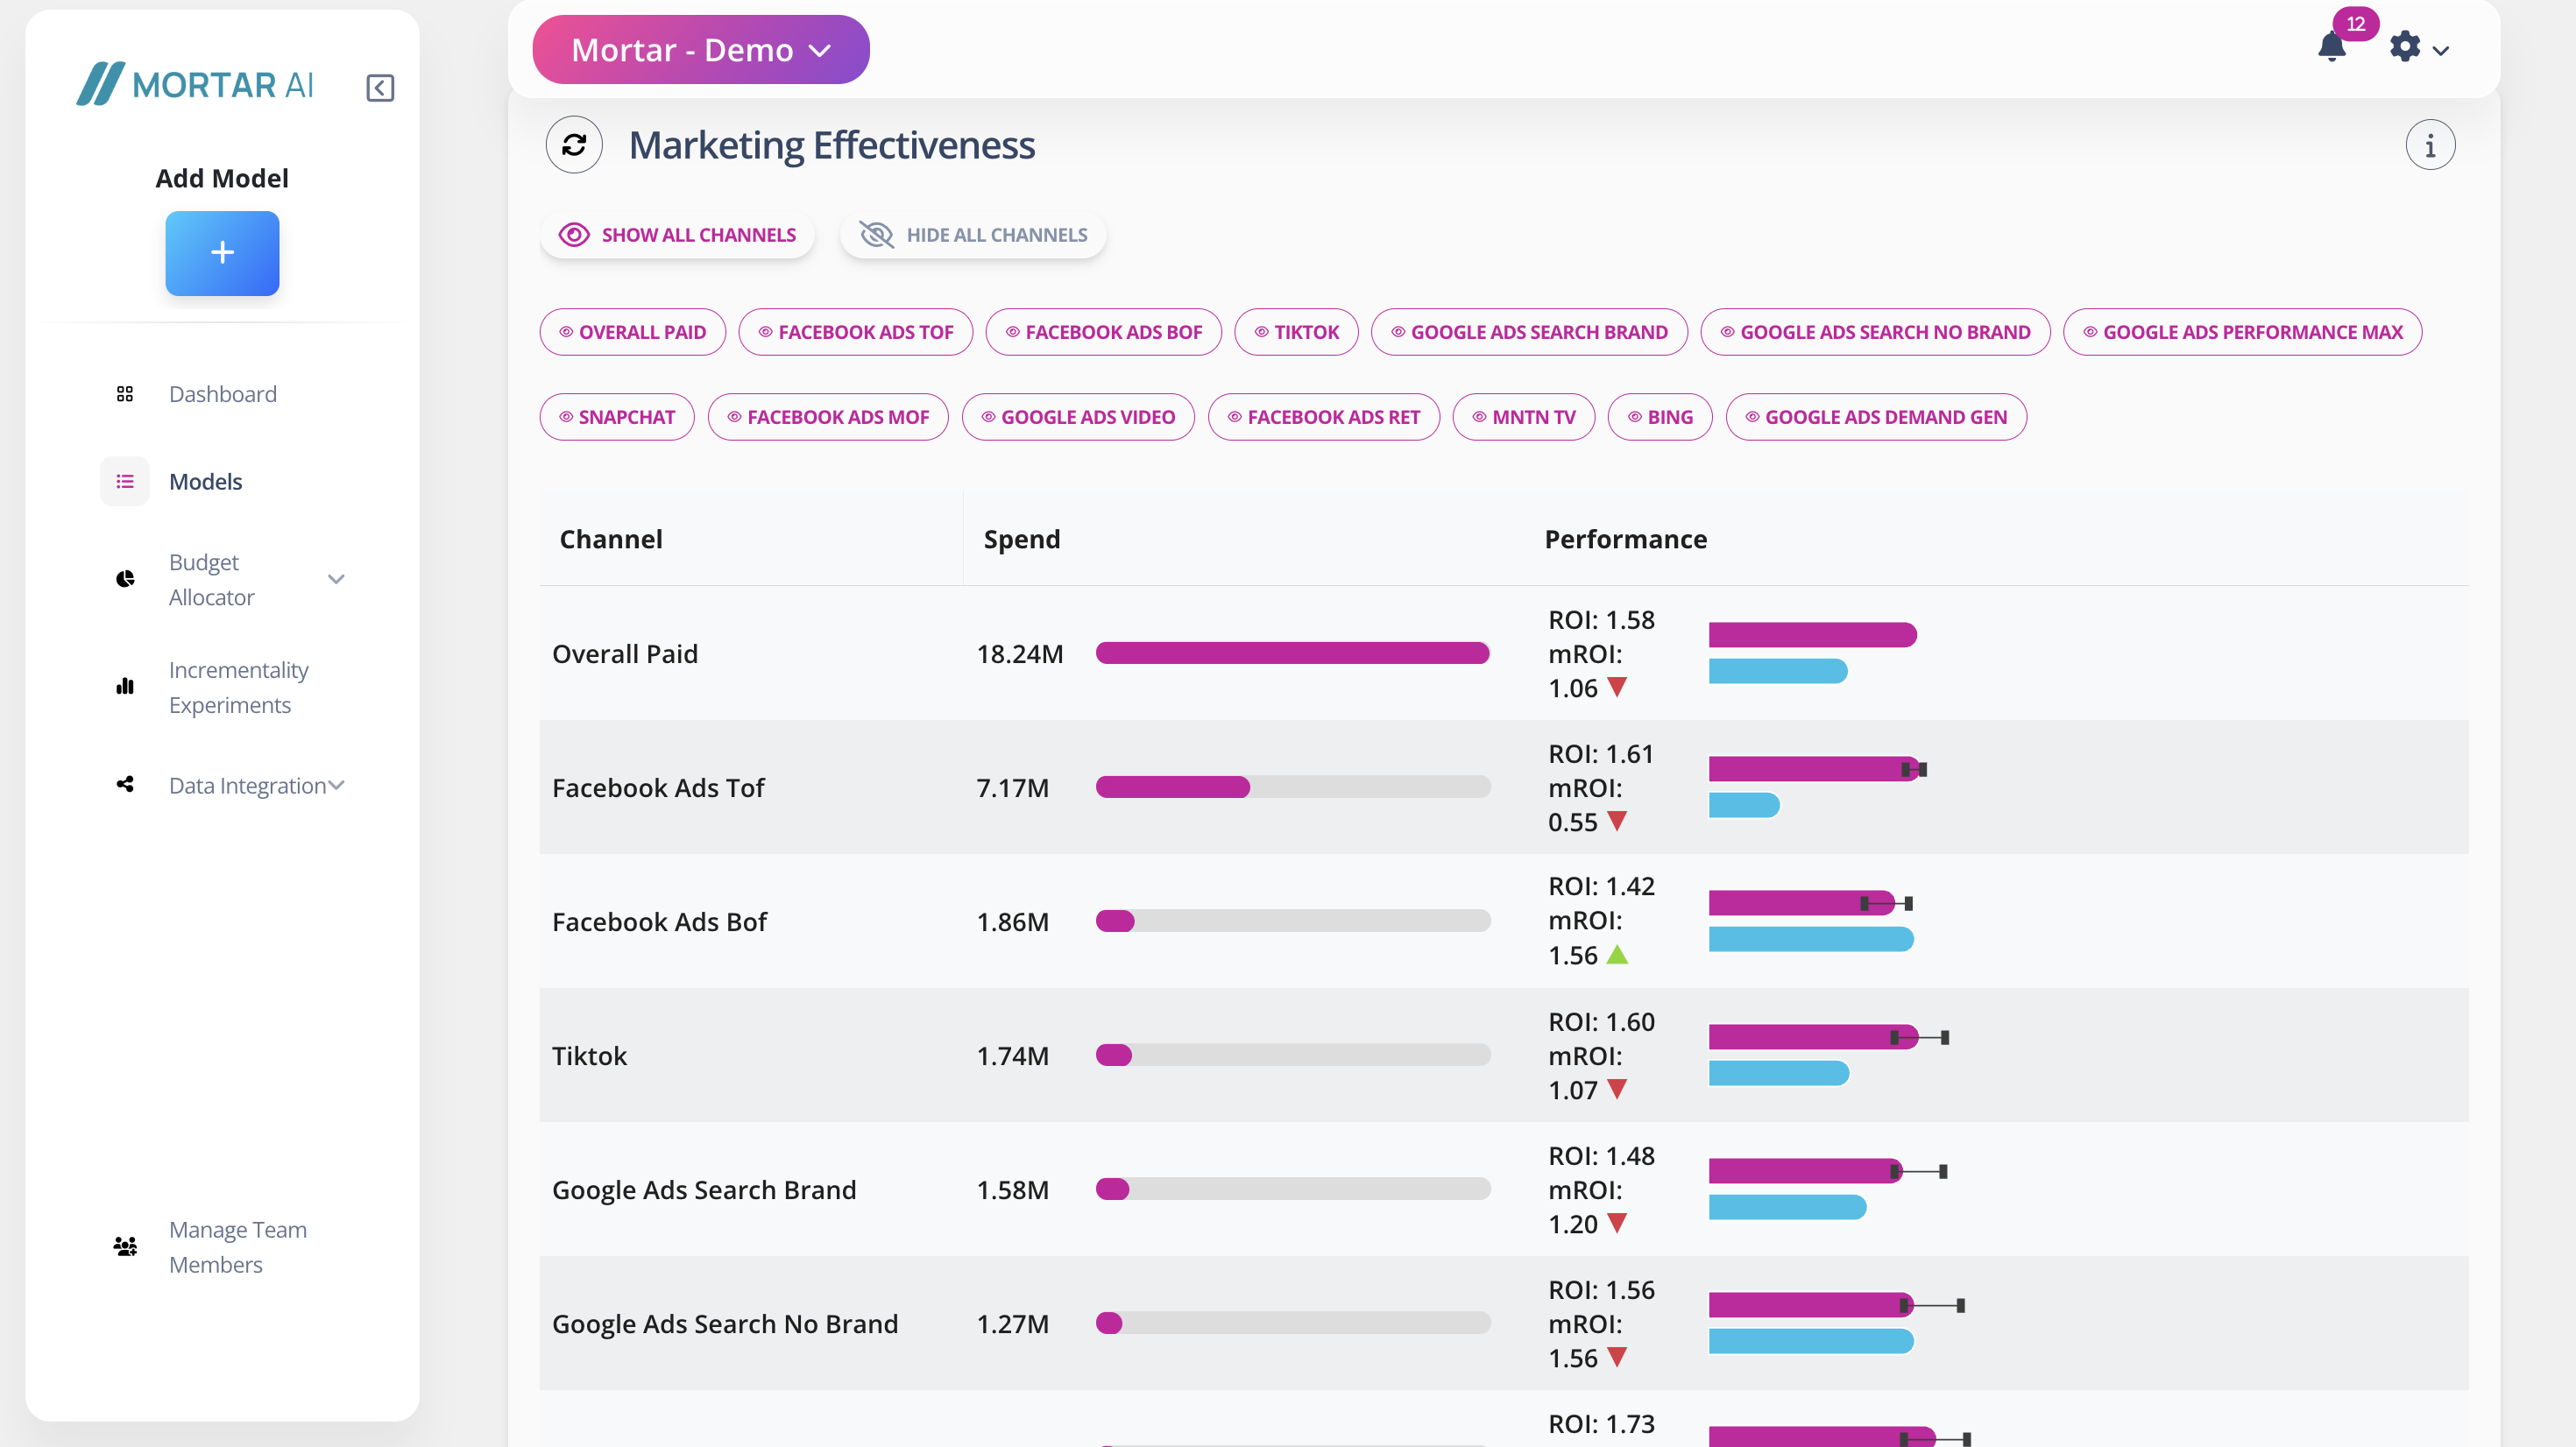Image resolution: width=2576 pixels, height=1447 pixels.
Task: Click the notification bell icon
Action: 2331,47
